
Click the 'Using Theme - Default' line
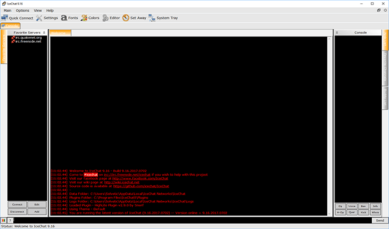coord(78,209)
